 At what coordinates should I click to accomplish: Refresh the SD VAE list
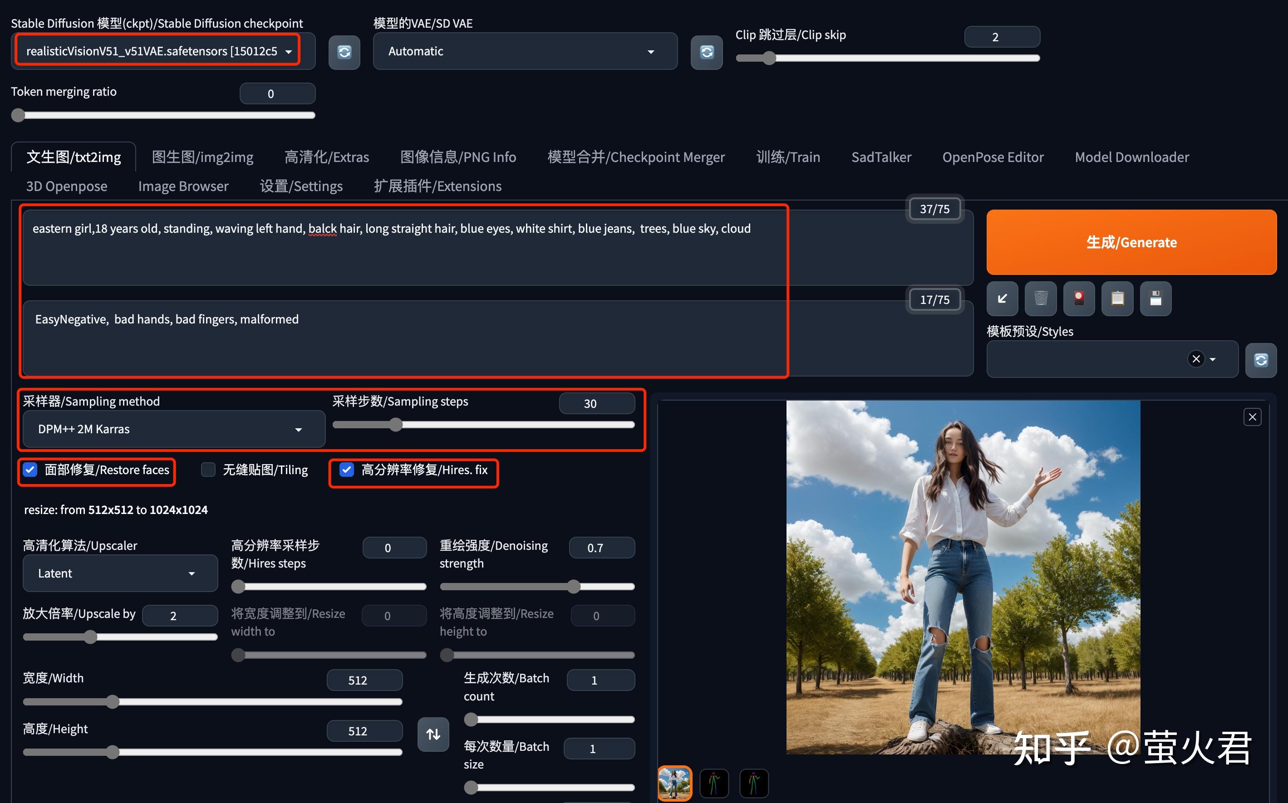[707, 52]
